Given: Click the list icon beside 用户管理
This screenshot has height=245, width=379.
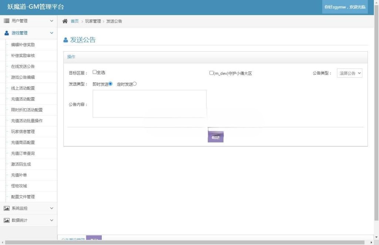Looking at the screenshot, I should (6, 21).
